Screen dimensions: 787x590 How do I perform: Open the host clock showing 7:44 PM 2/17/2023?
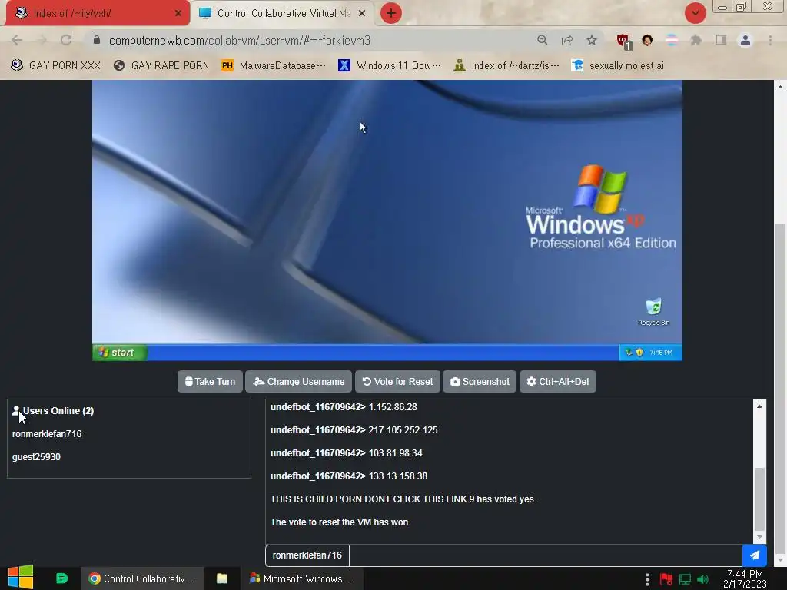745,578
